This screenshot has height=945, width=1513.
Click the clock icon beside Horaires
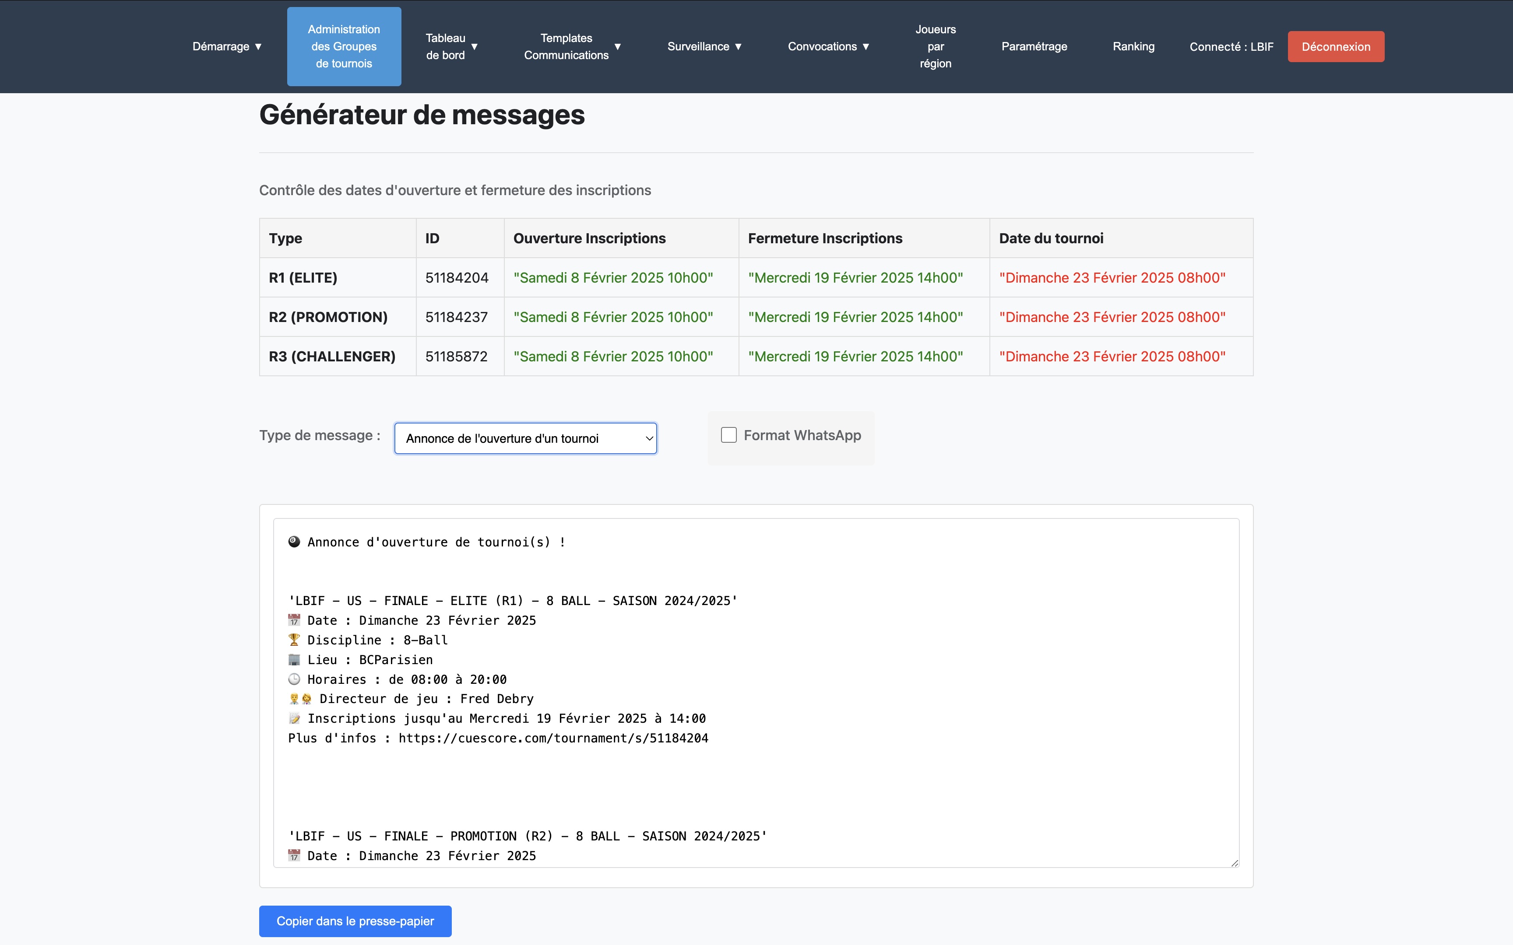coord(294,679)
